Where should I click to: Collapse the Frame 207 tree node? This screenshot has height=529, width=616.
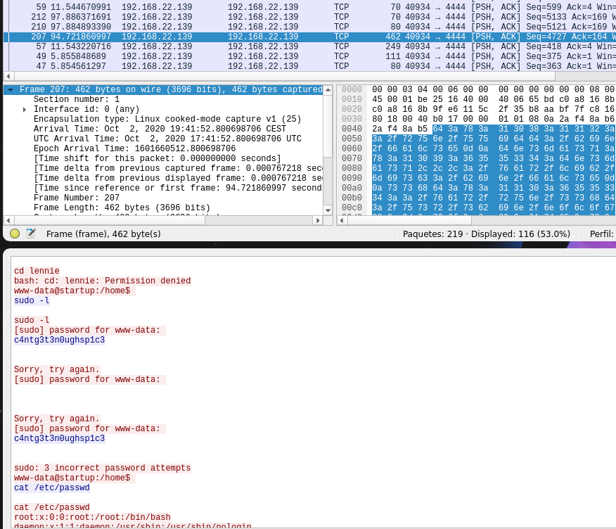pos(11,90)
